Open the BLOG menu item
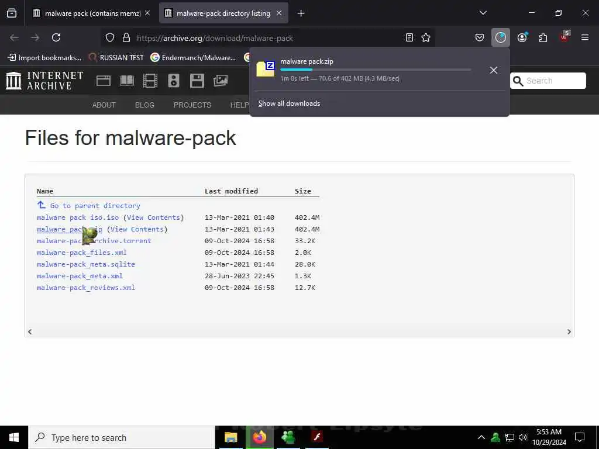The image size is (599, 449). (145, 105)
